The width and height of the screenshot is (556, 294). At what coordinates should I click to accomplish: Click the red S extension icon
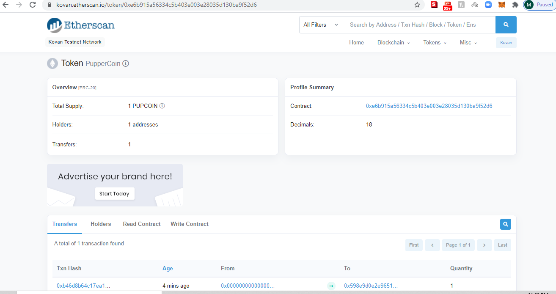(434, 5)
